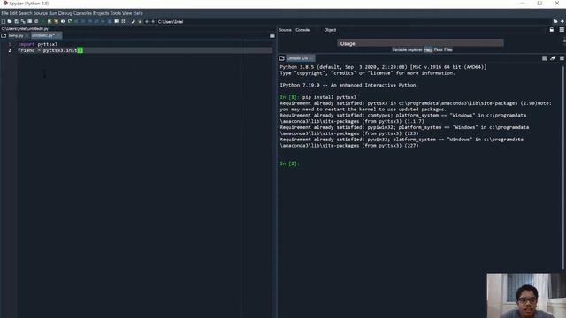Screen dimensions: 566x318
Task: Open the editor pane options hamburger menu
Action: tap(272, 35)
